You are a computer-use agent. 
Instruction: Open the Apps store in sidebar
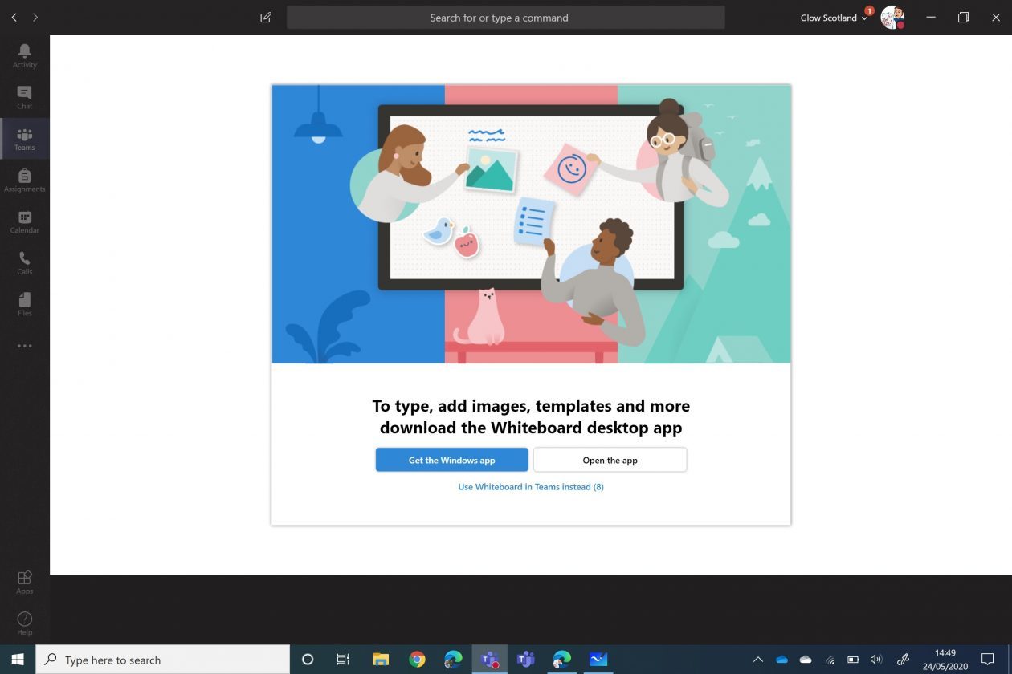tap(24, 583)
